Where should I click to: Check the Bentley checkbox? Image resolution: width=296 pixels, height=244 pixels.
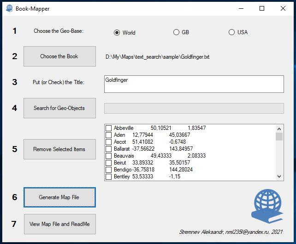click(108, 177)
